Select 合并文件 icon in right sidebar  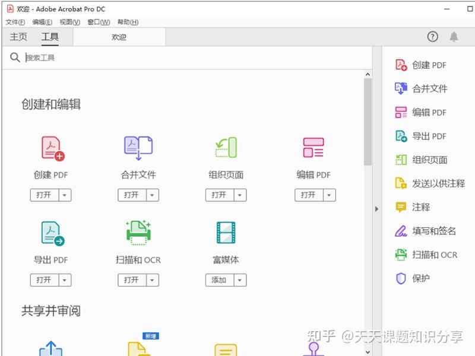(x=401, y=88)
